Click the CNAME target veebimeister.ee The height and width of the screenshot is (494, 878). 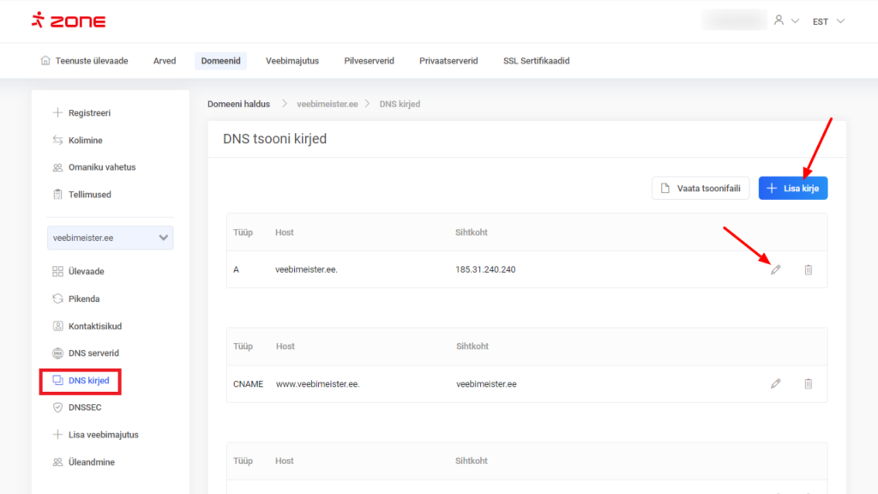coord(486,384)
